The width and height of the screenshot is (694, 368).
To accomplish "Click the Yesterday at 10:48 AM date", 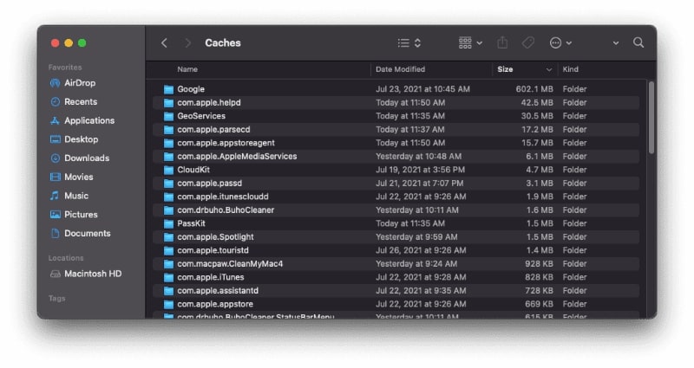I will pyautogui.click(x=419, y=157).
